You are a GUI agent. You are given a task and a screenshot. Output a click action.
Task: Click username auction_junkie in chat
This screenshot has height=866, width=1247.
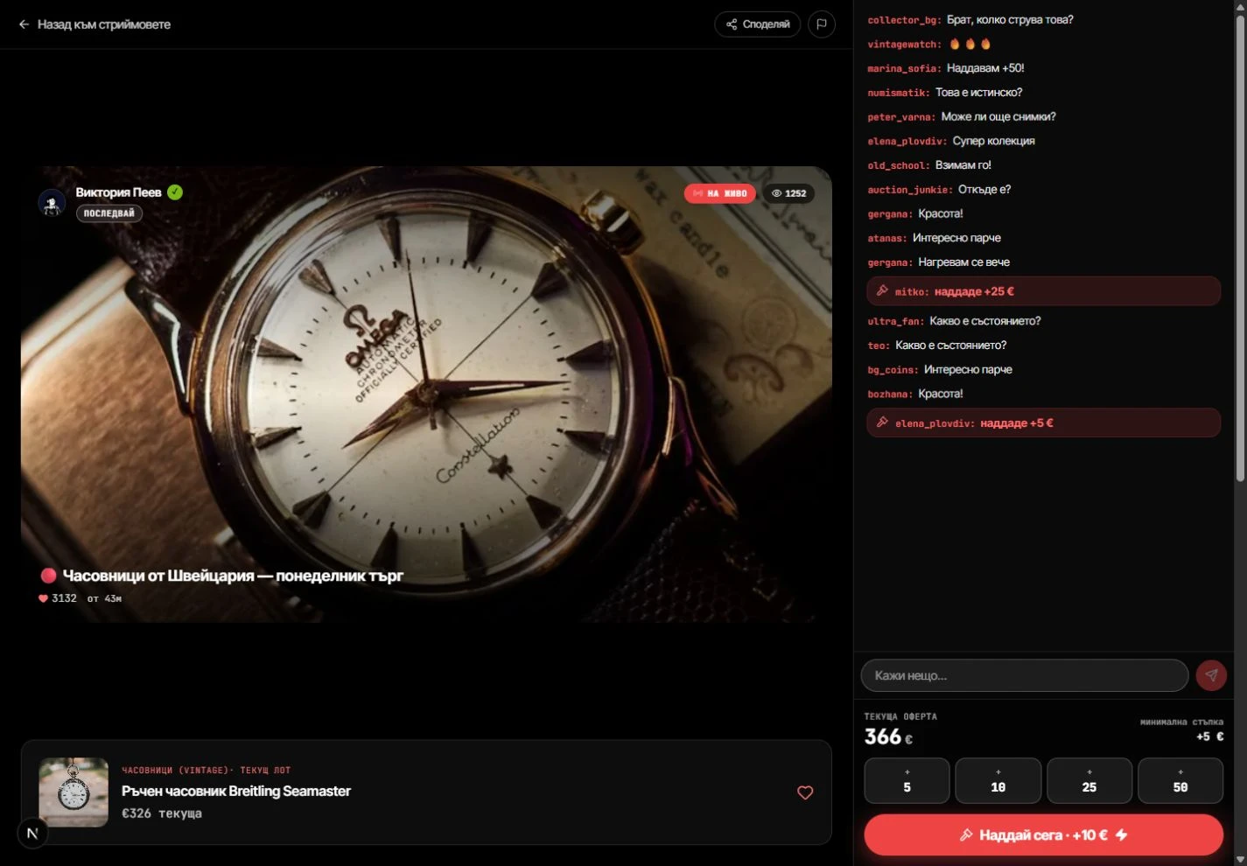click(x=910, y=190)
